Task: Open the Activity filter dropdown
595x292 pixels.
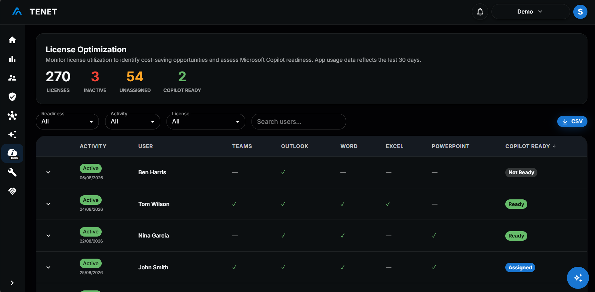Action: 133,122
